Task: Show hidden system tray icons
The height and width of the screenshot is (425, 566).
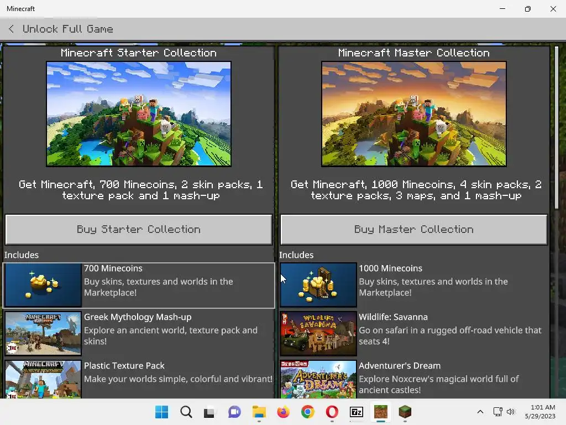Action: [x=480, y=412]
